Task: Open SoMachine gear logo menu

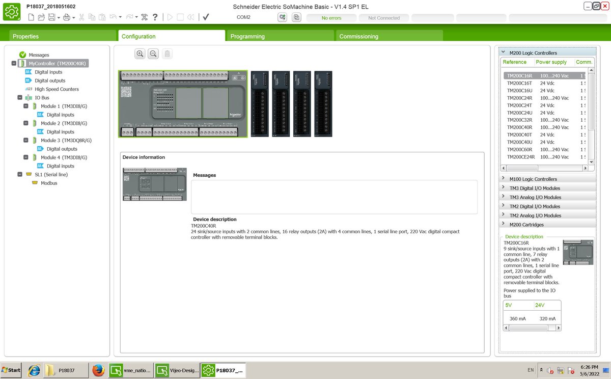Action: [x=12, y=11]
